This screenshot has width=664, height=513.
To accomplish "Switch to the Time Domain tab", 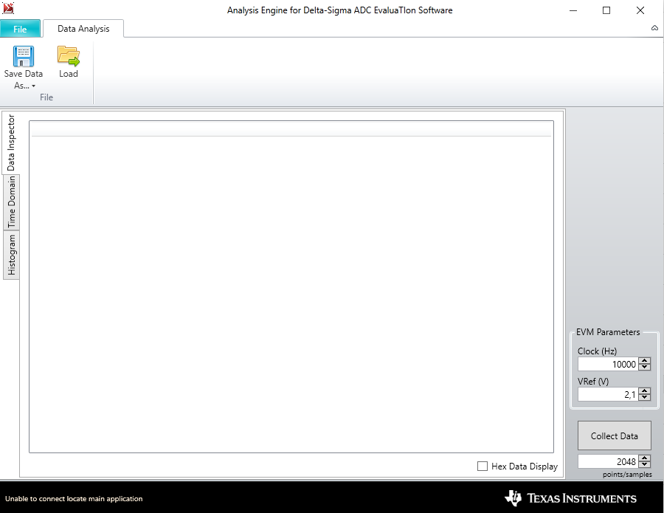I will click(x=11, y=202).
